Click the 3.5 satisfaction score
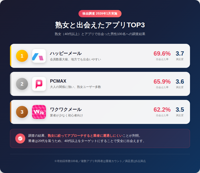 [180, 110]
